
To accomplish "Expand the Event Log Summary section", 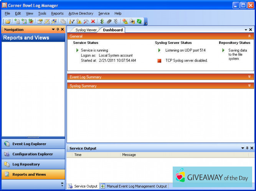I will [249, 77].
